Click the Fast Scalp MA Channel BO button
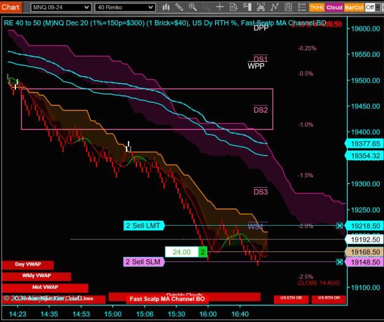The height and width of the screenshot is (322, 384). [167, 299]
